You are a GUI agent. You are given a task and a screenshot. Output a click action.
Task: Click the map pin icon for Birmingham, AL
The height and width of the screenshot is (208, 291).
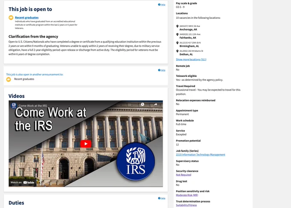click(x=178, y=43)
